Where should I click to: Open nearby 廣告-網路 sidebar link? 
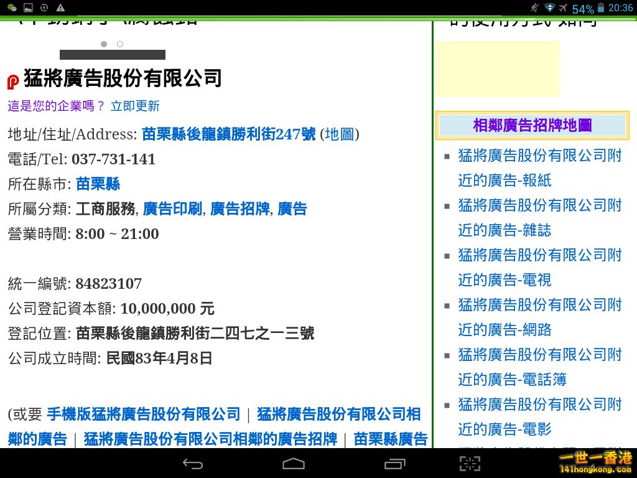coord(540,317)
